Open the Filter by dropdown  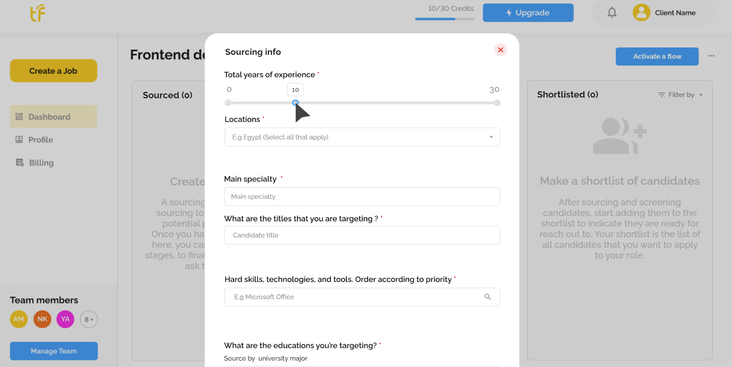[681, 95]
